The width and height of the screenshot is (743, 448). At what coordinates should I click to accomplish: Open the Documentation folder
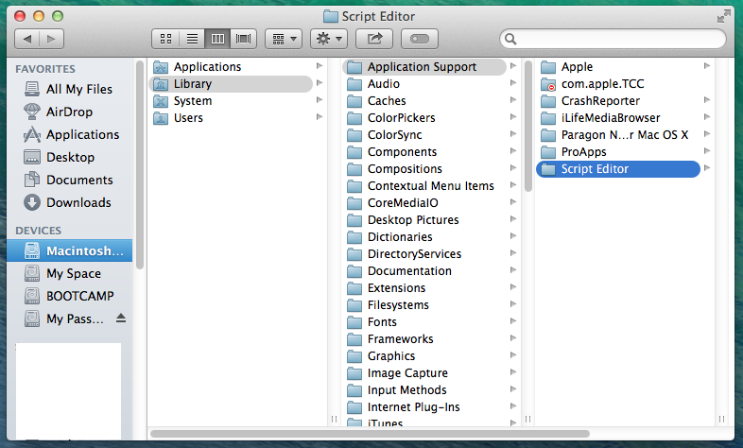coord(424,271)
